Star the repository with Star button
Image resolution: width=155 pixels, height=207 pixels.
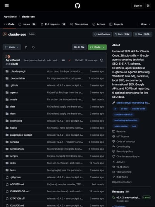(143, 34)
